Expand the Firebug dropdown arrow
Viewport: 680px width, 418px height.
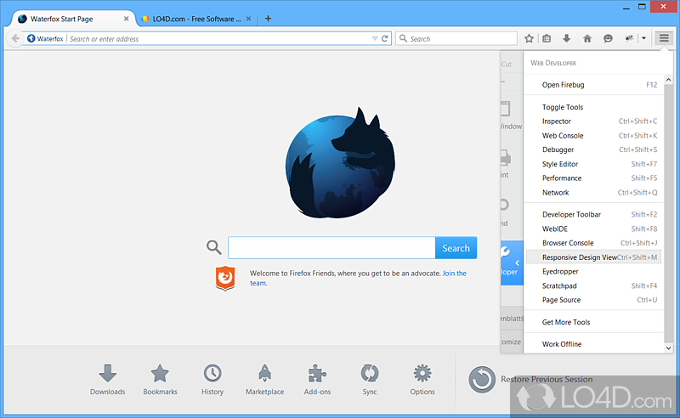pyautogui.click(x=644, y=38)
